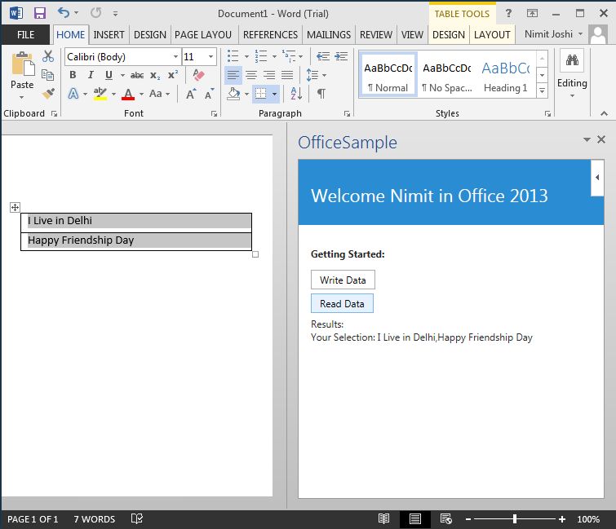Expand the Bullets list dropdown arrow
616x529 pixels.
pos(246,56)
